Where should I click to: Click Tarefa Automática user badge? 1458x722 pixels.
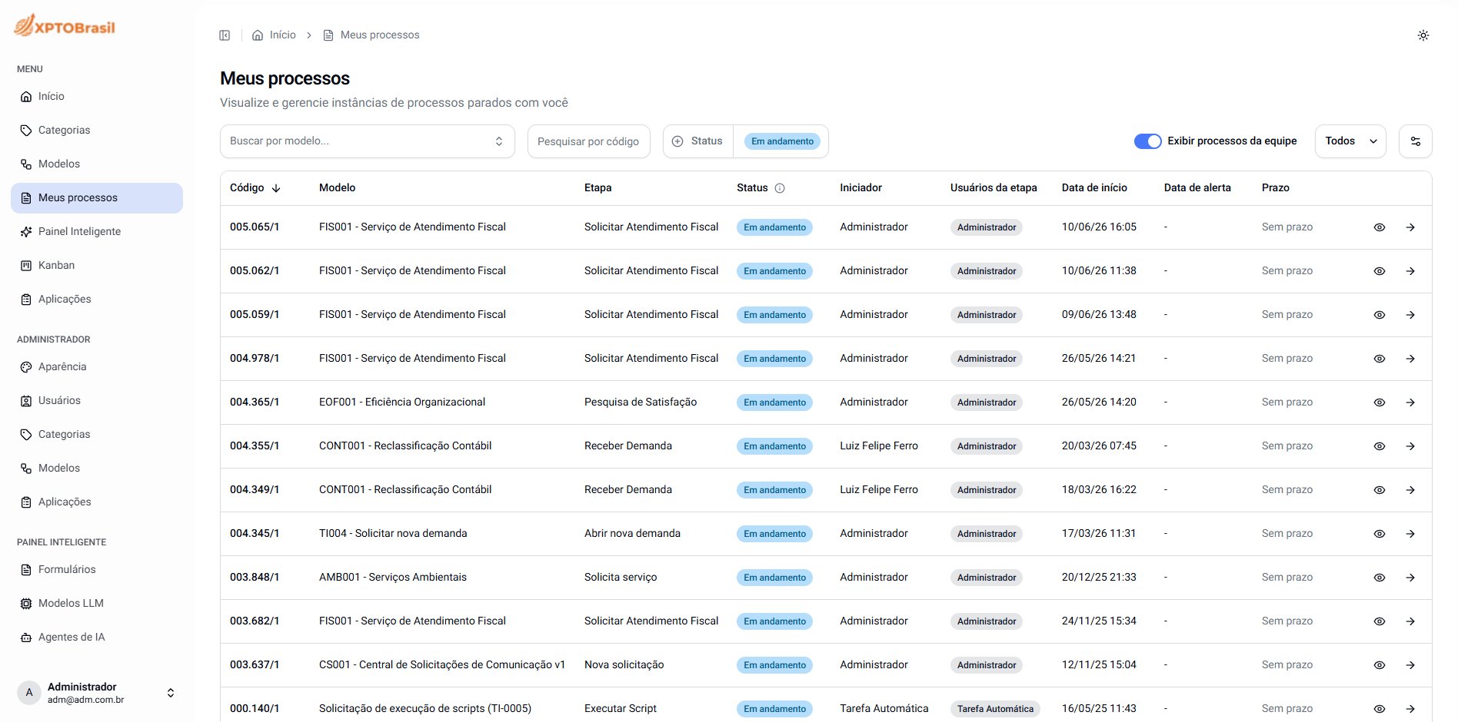pyautogui.click(x=995, y=709)
